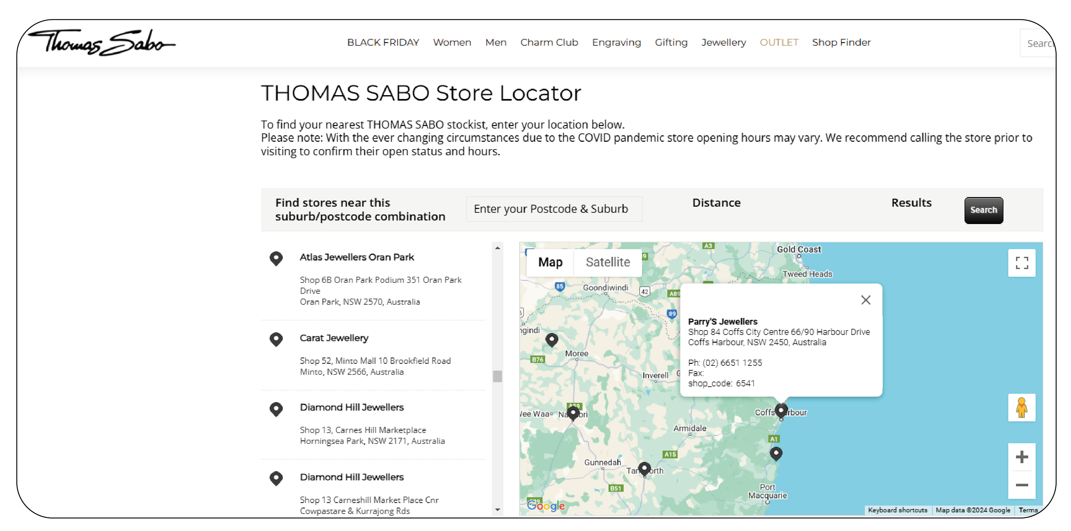
Task: Open the Diamond Hill Jewellers Cowpastare & Kurrajong listing
Action: (x=352, y=477)
